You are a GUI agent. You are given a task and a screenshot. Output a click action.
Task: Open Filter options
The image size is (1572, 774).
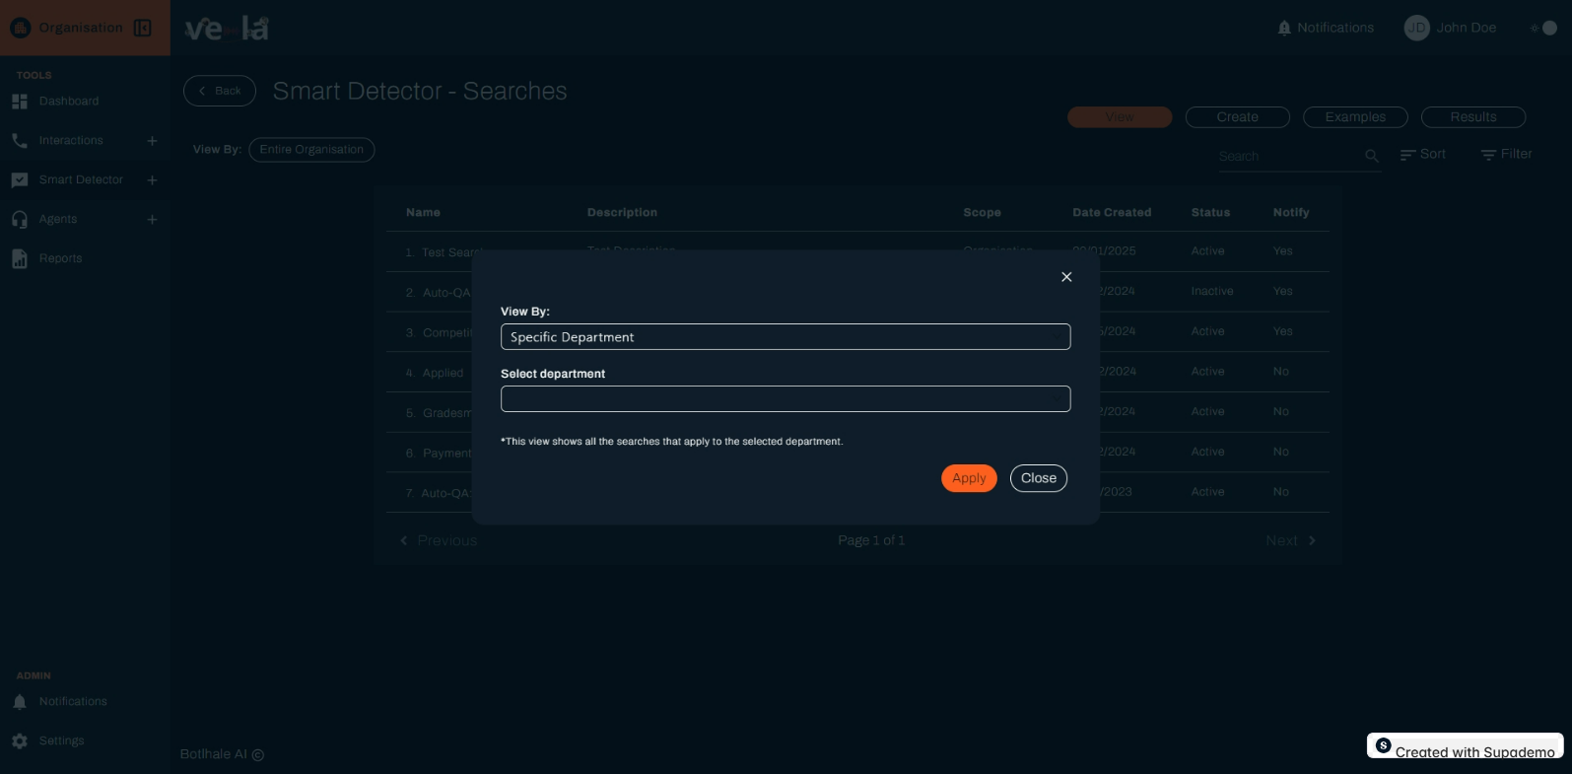1507,155
